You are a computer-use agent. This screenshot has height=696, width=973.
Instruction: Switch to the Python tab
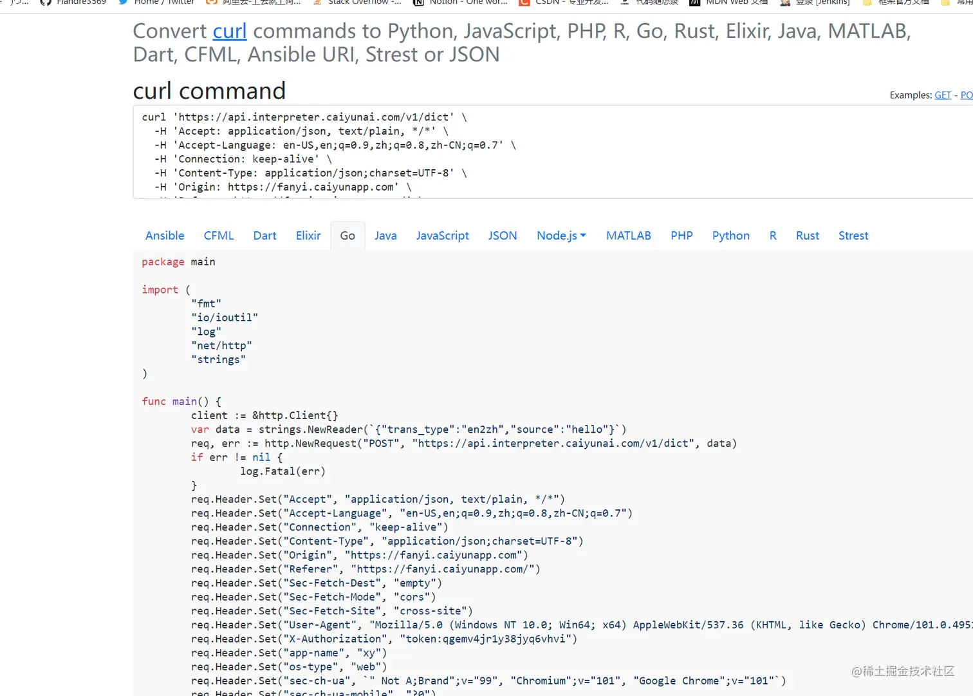(x=730, y=236)
